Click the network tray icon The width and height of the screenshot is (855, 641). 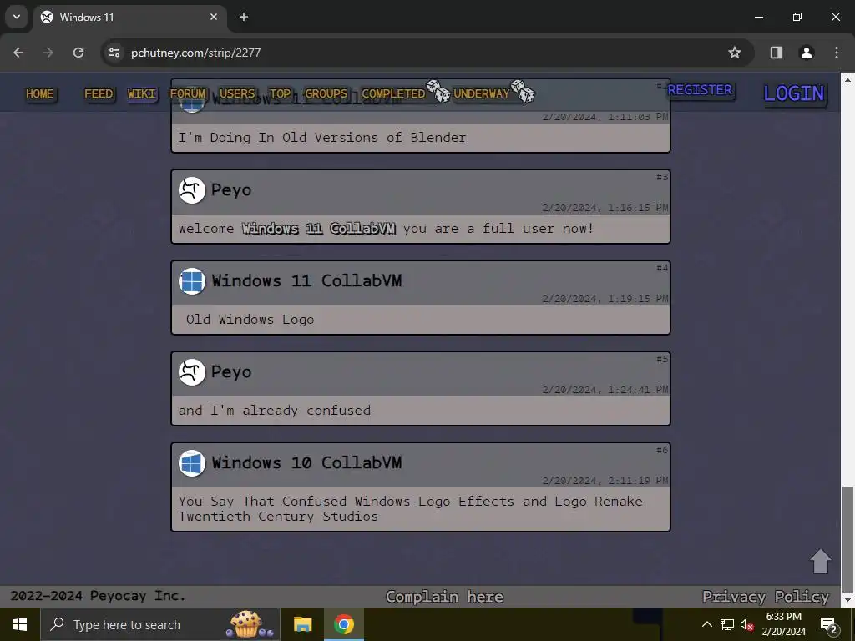click(727, 624)
